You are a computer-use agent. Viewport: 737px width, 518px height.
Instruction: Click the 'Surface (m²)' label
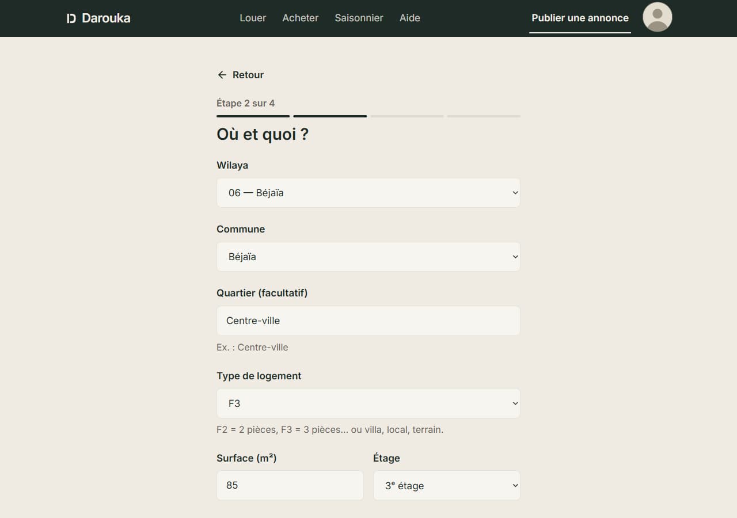(246, 458)
